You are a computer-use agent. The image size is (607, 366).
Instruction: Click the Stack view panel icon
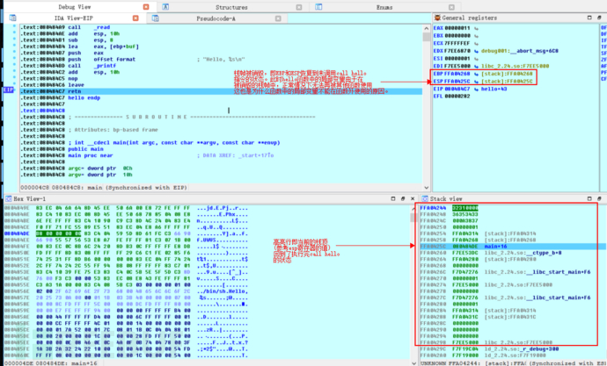tap(425, 198)
